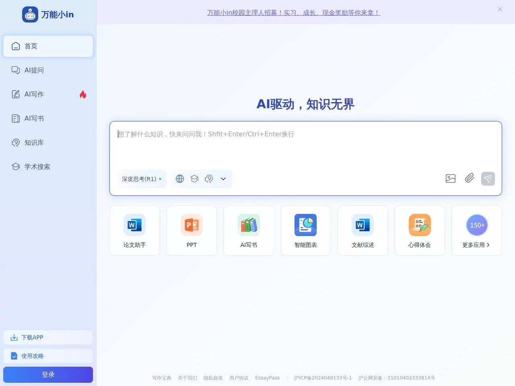This screenshot has width=515, height=386.
Task: Open the campus recruitment announcement link
Action: coord(293,12)
